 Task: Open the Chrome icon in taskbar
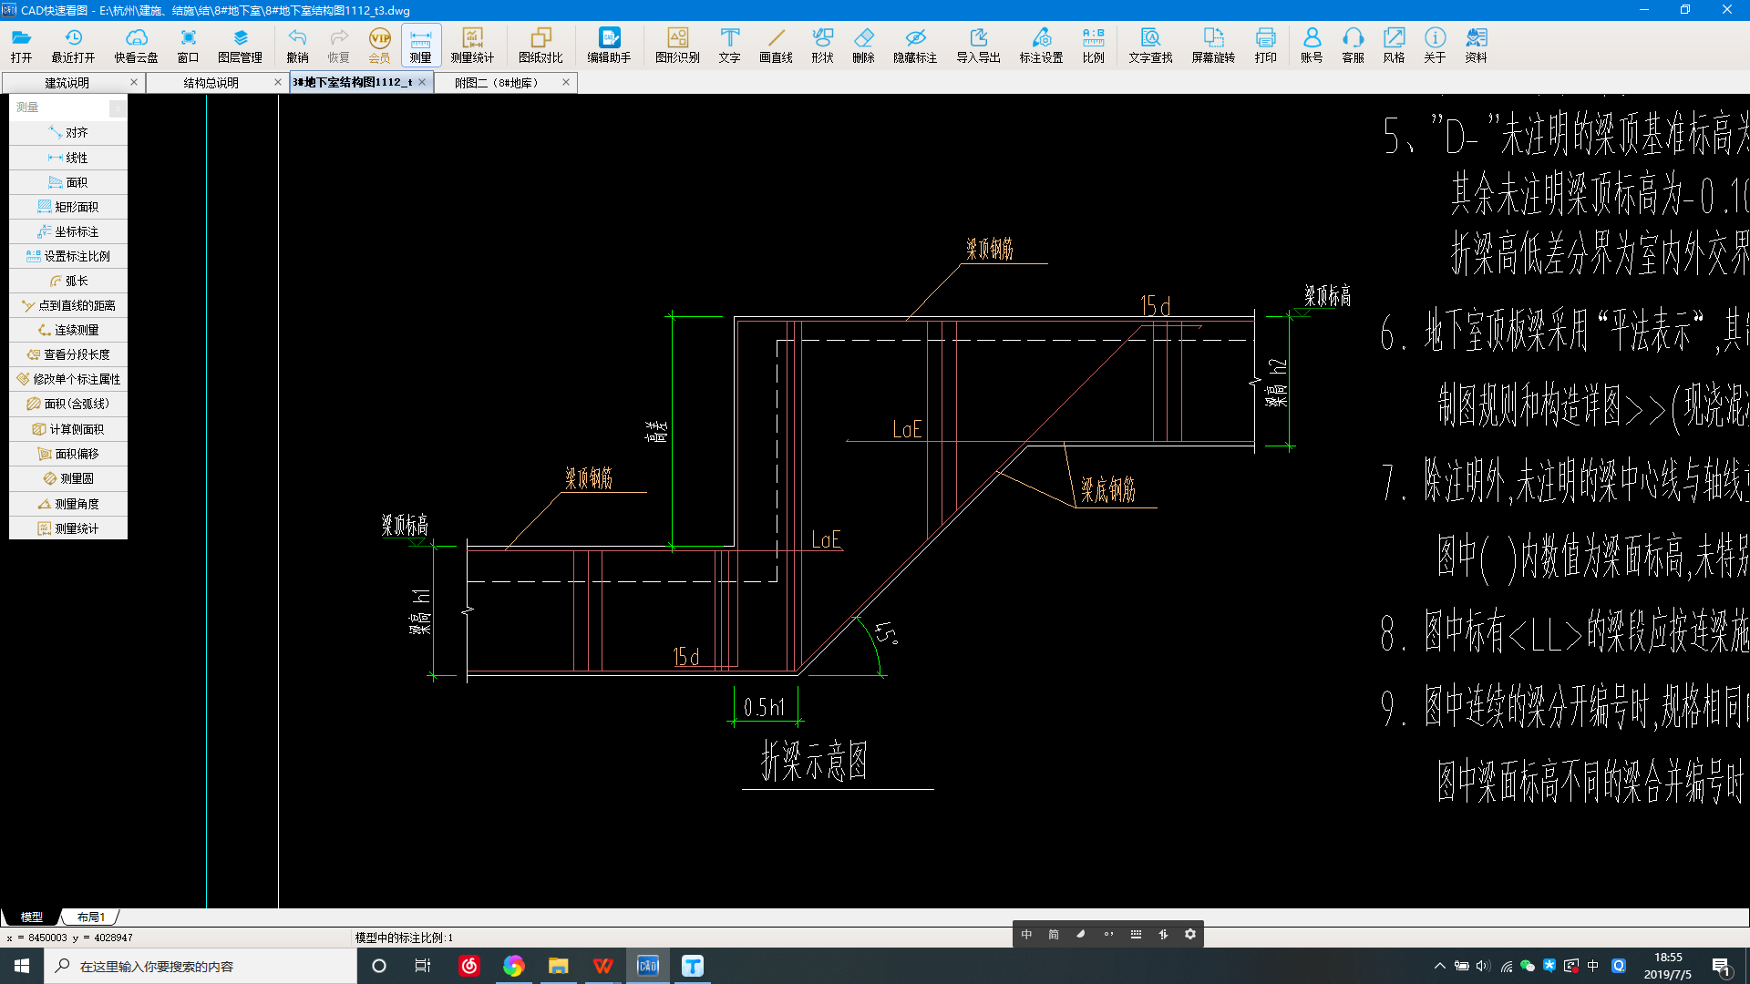click(513, 966)
